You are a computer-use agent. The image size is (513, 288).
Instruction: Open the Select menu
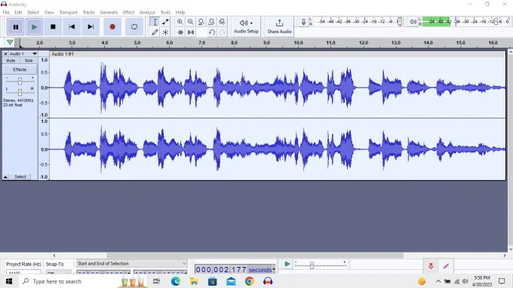point(33,12)
